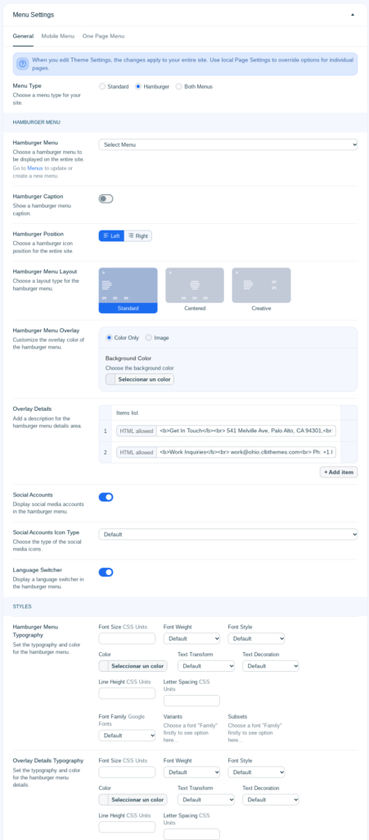
Task: Click the Work Inquiries item field
Action: point(246,452)
